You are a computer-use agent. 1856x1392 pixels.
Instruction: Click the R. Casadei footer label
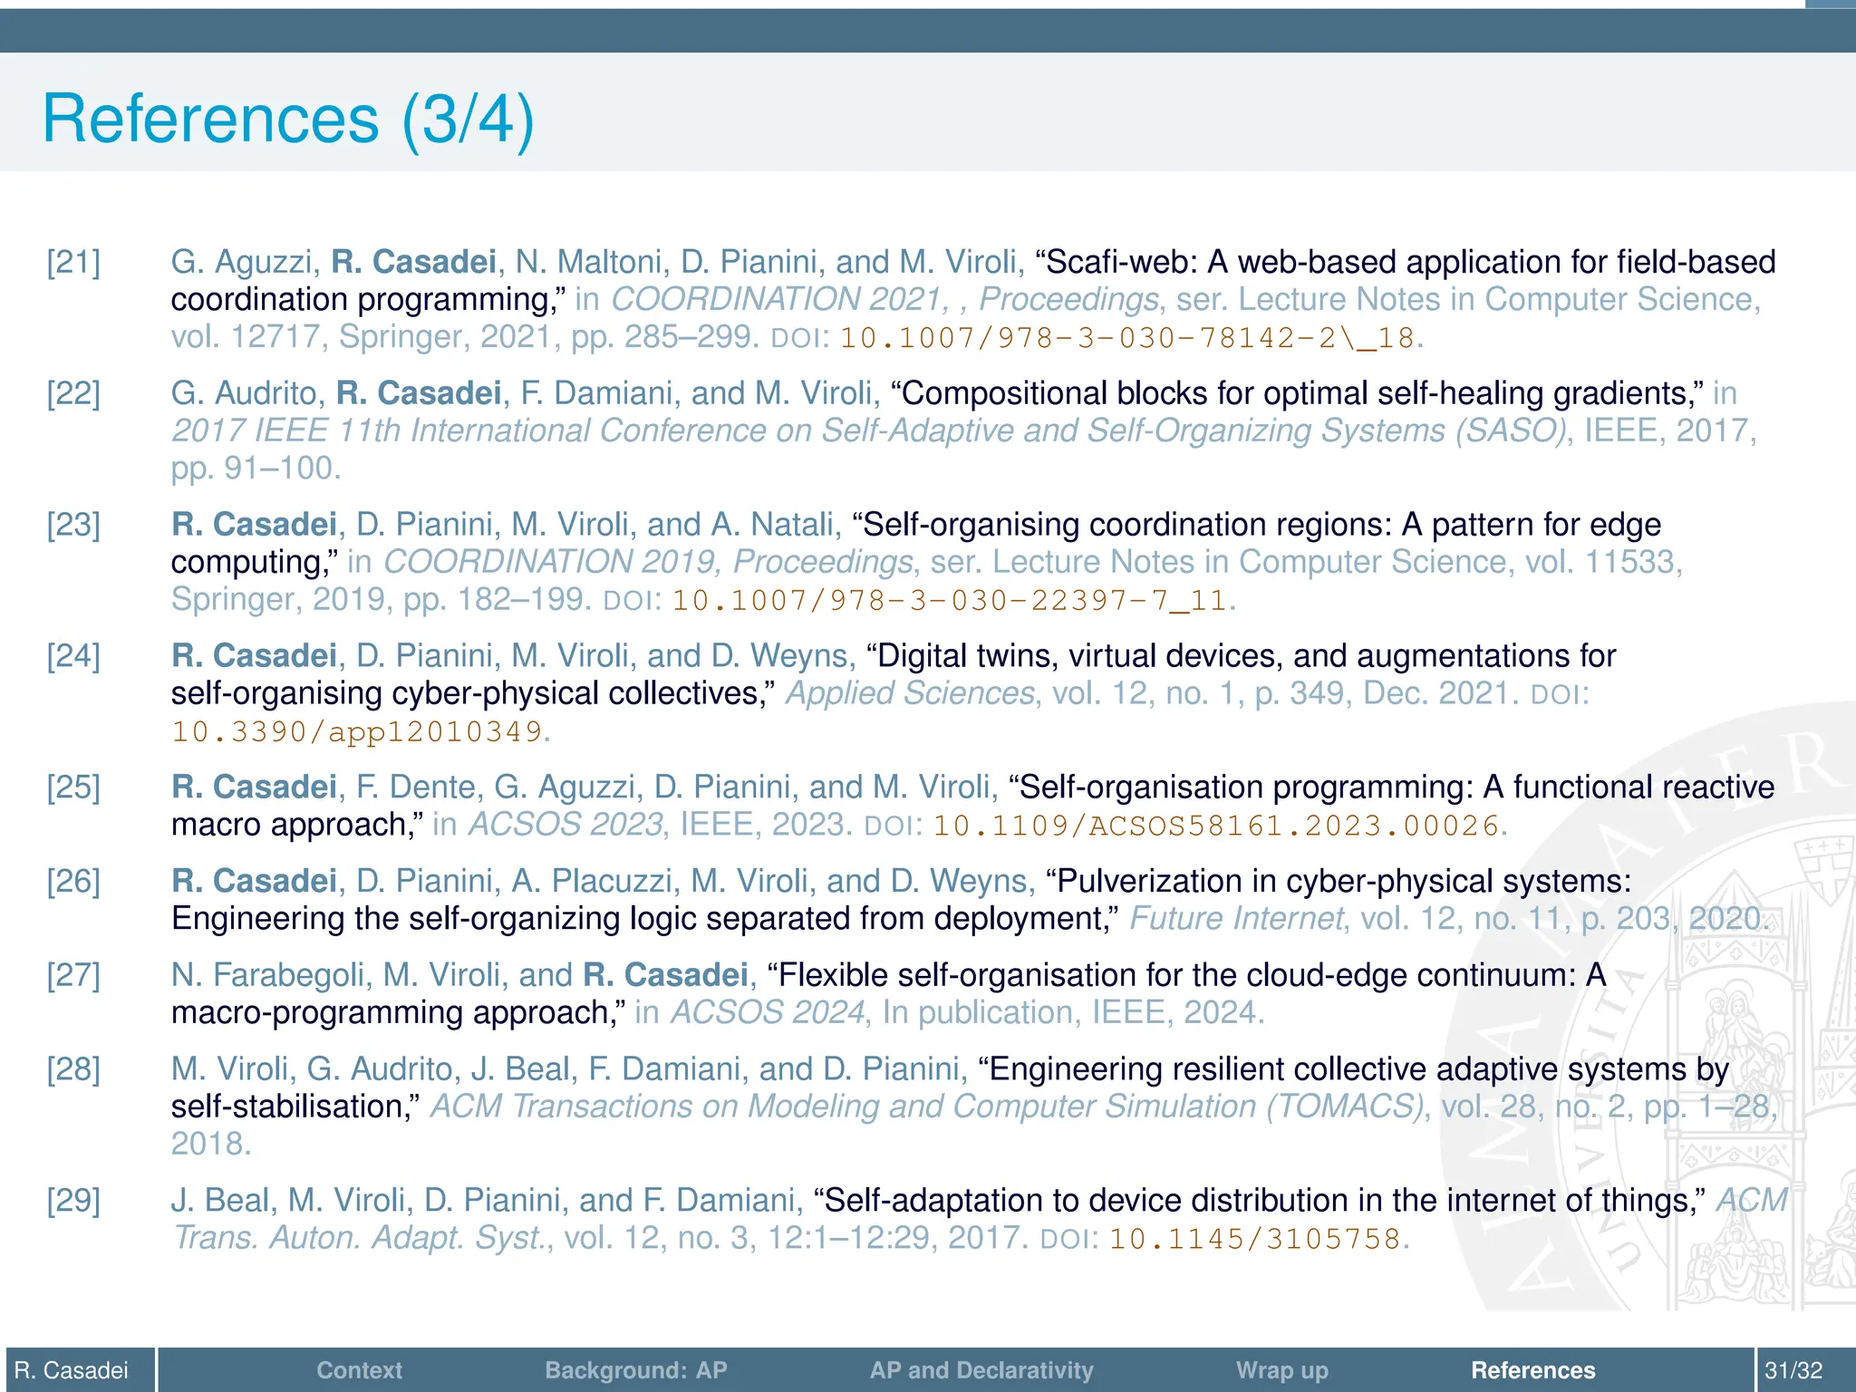point(72,1370)
